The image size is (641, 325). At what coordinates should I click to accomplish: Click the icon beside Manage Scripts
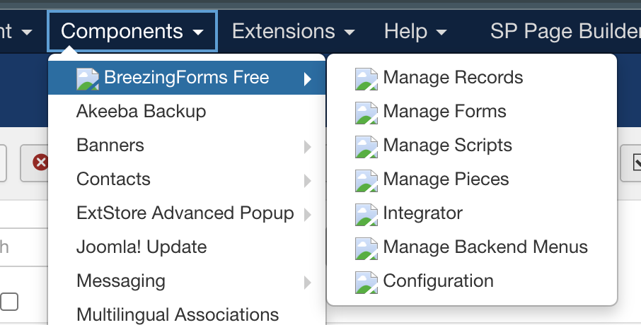pyautogui.click(x=366, y=146)
